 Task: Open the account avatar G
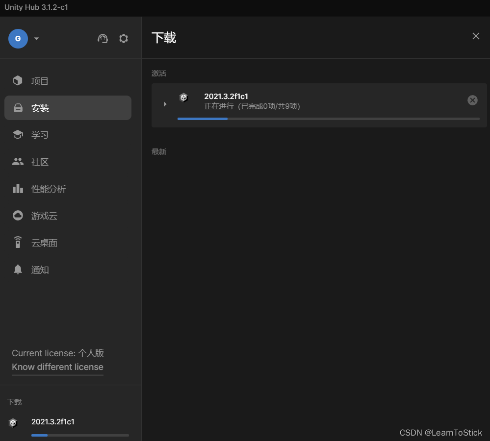18,38
